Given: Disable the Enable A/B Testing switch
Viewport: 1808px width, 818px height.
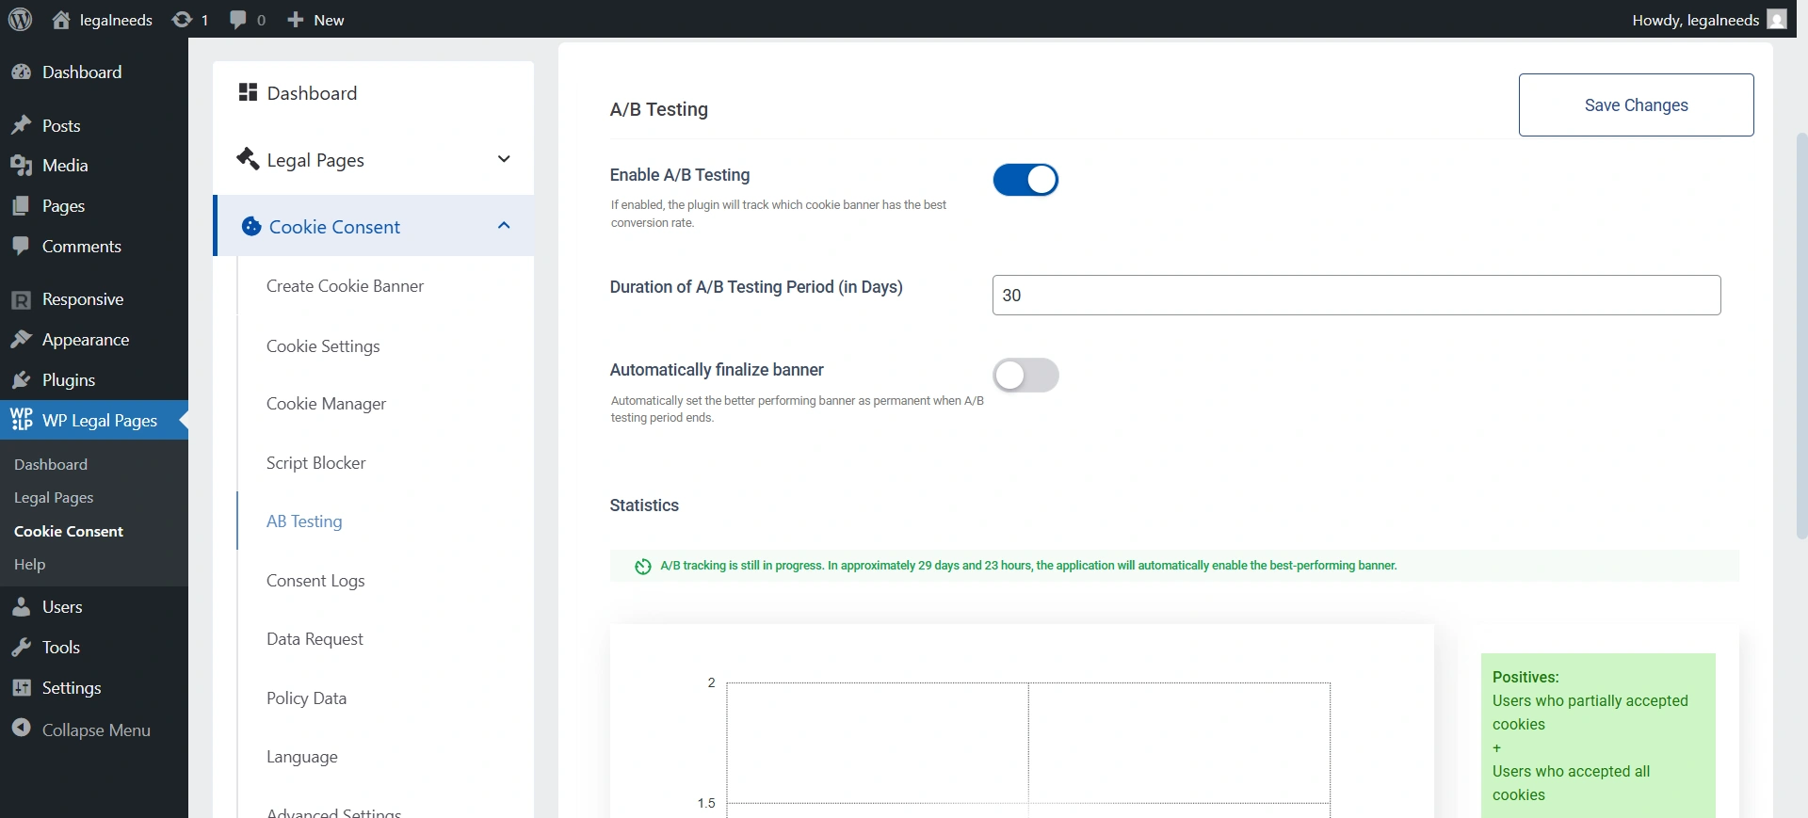Looking at the screenshot, I should (1025, 180).
